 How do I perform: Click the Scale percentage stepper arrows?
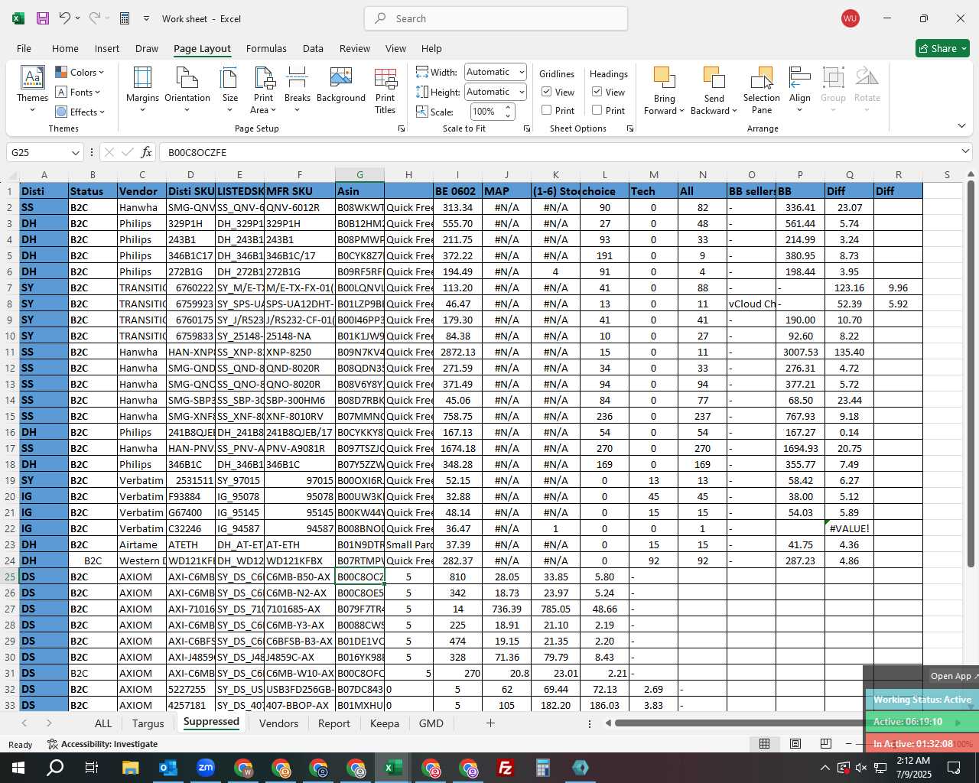point(508,112)
